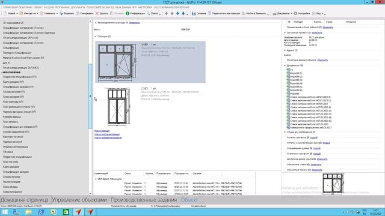Click the first red AluPro taskbar icon
Screen dimensions: 385x216
[x=78, y=212]
